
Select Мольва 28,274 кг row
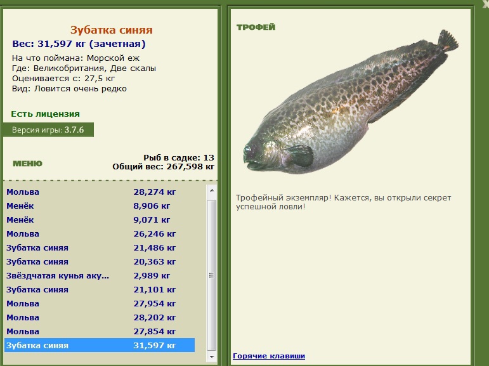coord(100,192)
